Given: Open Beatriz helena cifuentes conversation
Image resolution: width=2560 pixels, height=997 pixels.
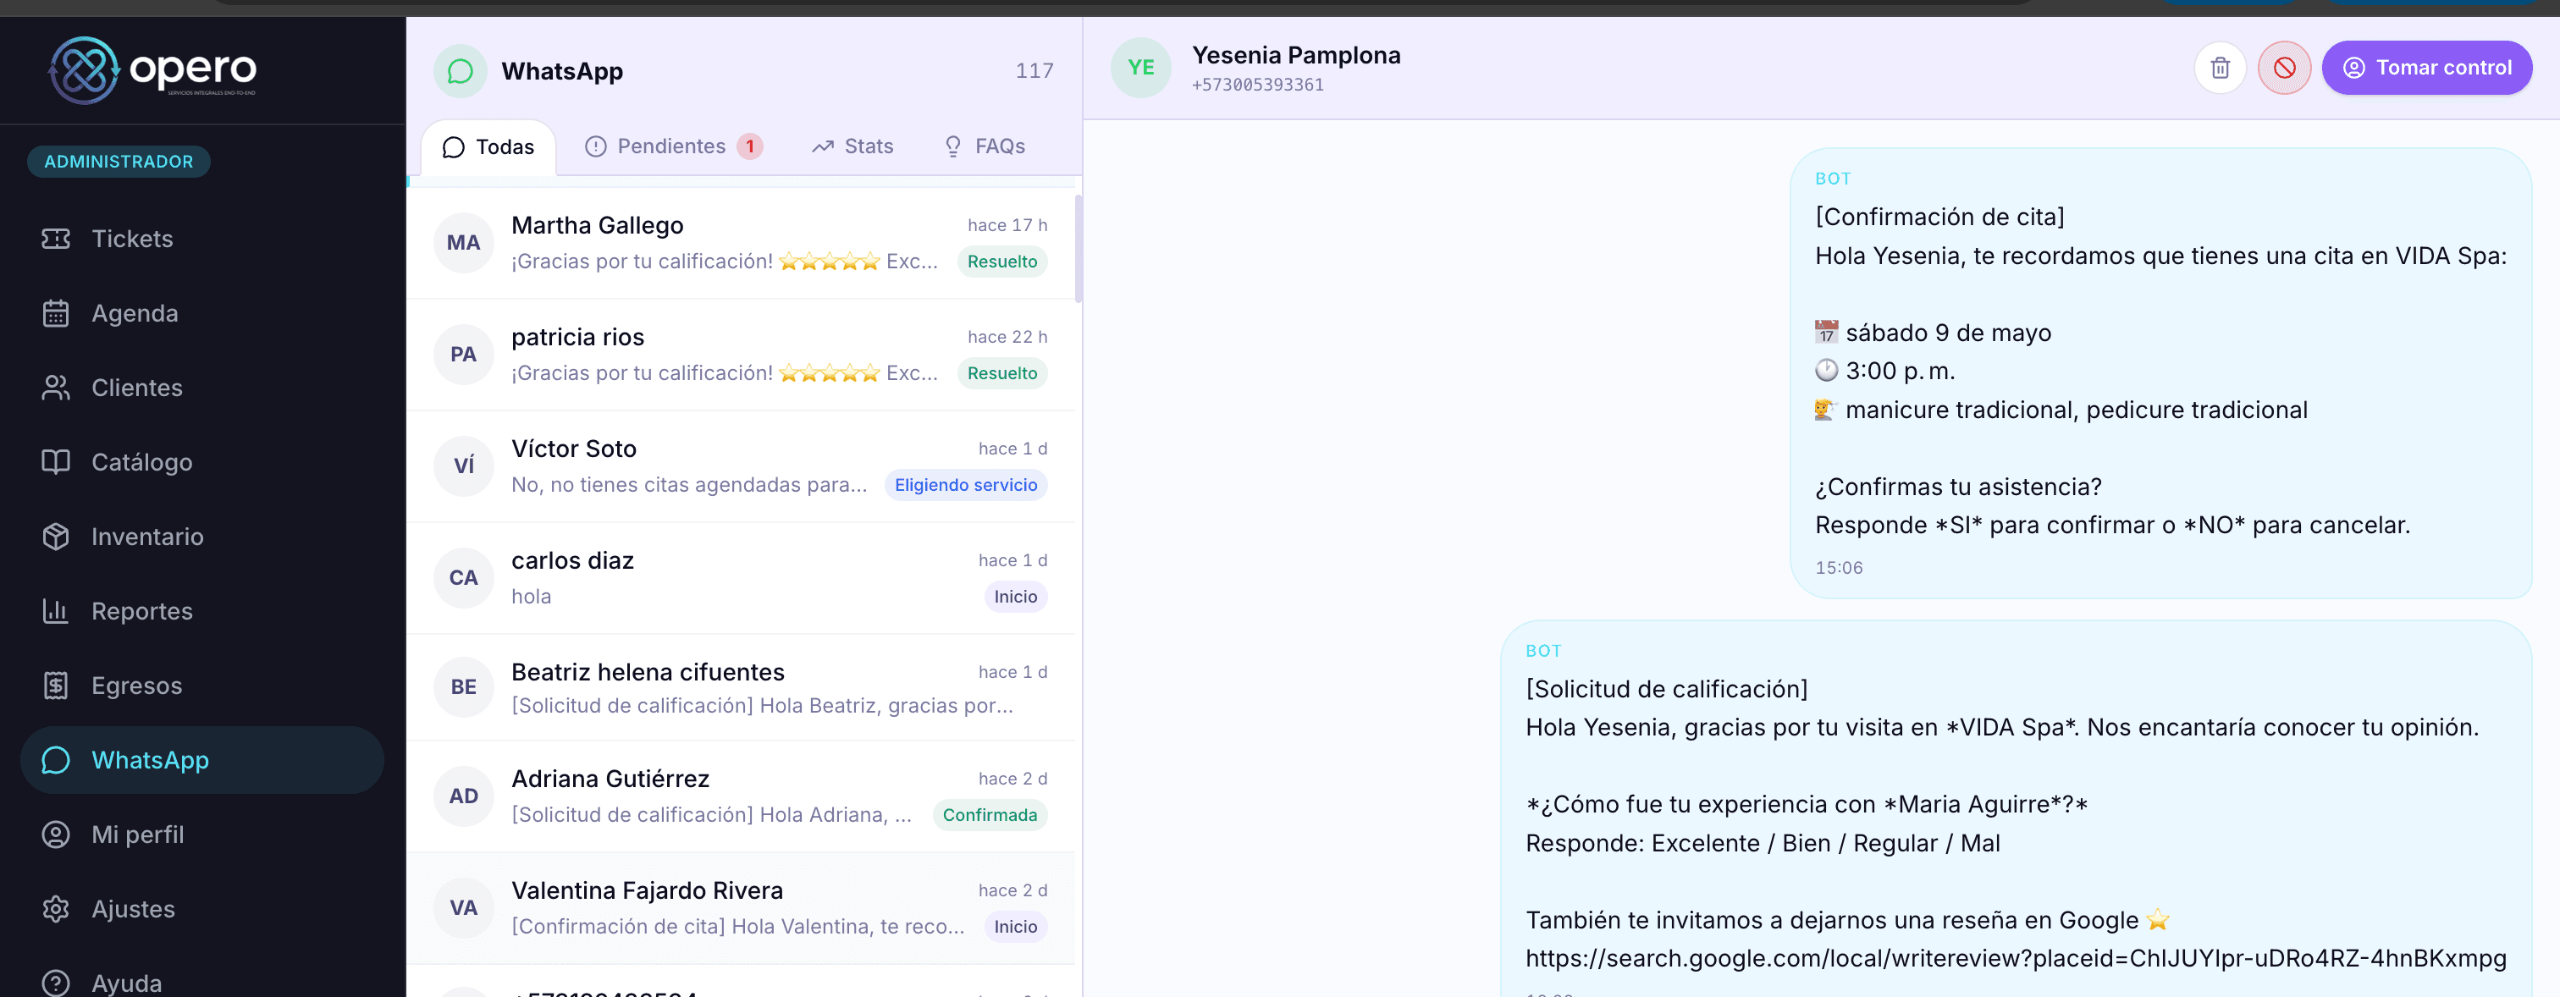Looking at the screenshot, I should point(742,688).
